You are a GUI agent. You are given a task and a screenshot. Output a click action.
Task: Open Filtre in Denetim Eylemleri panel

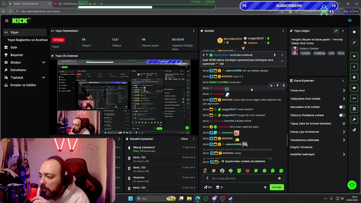click(184, 139)
